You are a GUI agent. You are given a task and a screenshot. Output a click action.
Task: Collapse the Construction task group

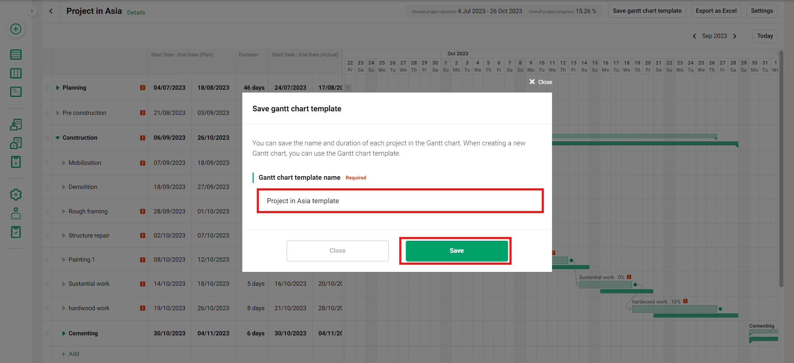(58, 138)
